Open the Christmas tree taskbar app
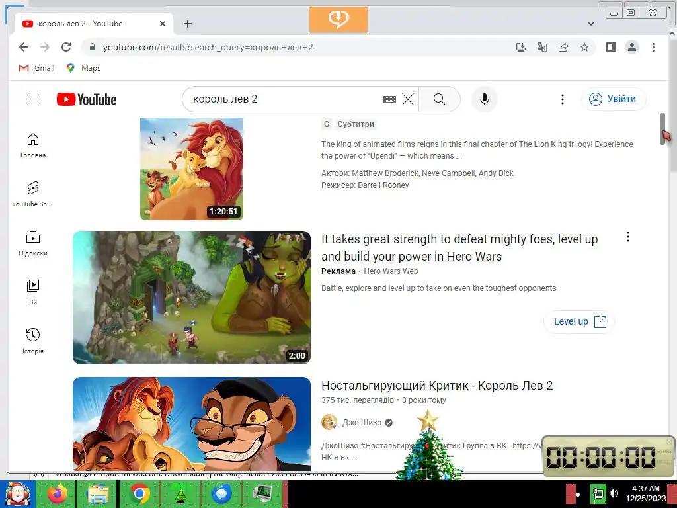Image resolution: width=677 pixels, height=508 pixels. point(180,493)
